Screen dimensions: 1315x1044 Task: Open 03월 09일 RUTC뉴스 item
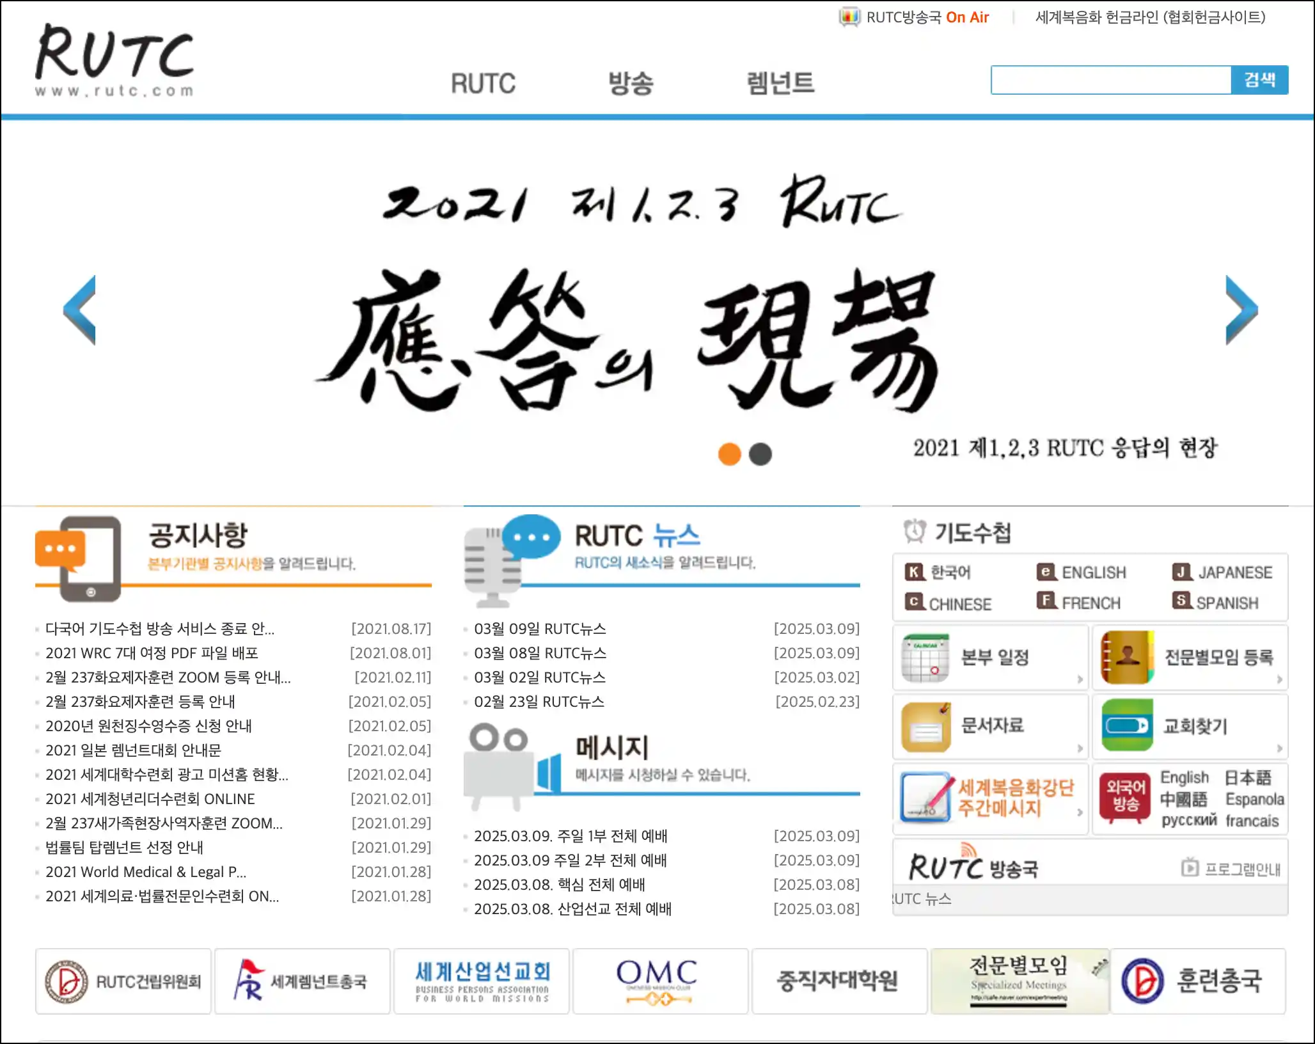(540, 629)
